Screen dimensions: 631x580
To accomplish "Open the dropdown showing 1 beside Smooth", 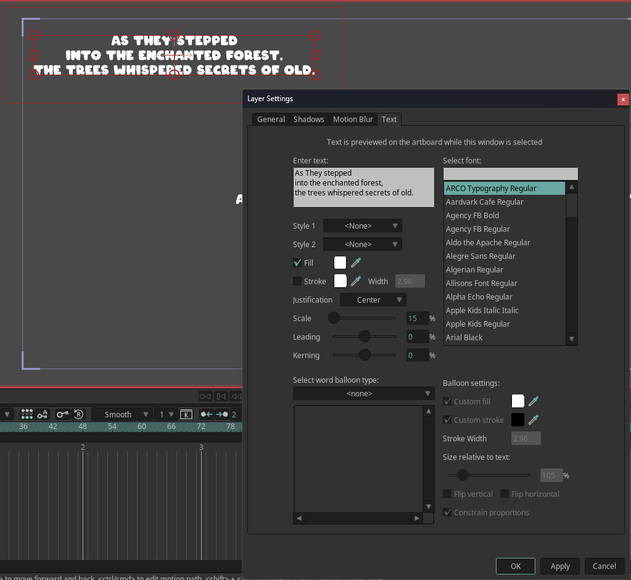I will (x=166, y=414).
